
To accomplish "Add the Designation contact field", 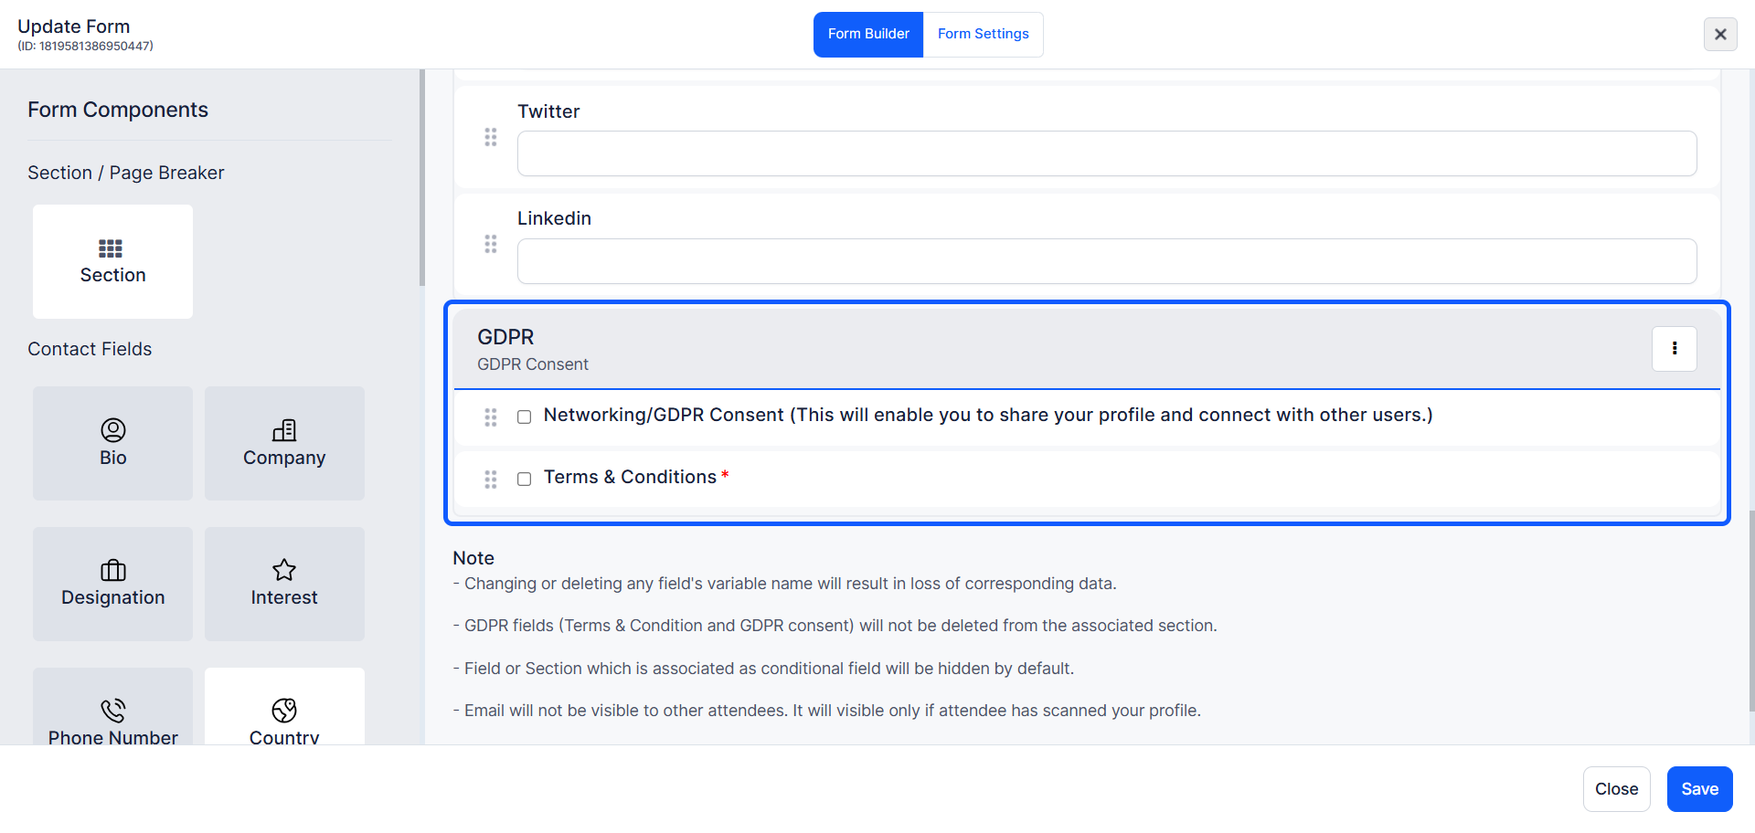I will [x=112, y=584].
